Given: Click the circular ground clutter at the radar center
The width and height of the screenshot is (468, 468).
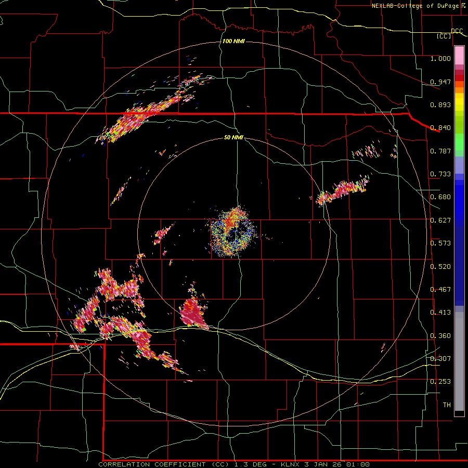Looking at the screenshot, I should 232,232.
